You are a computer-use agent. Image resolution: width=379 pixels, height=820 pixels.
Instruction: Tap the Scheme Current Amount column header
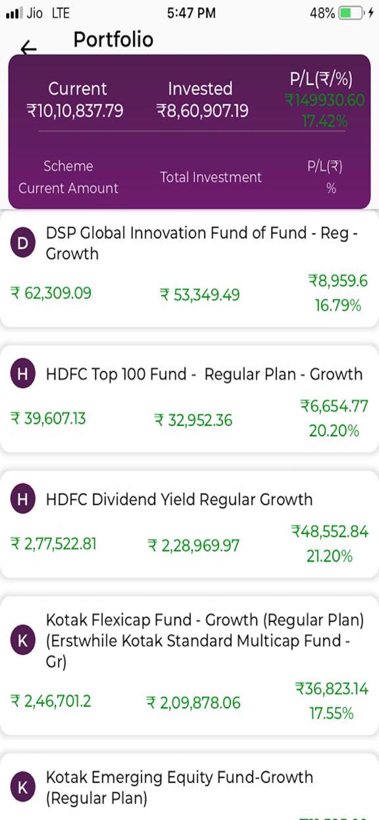[68, 177]
